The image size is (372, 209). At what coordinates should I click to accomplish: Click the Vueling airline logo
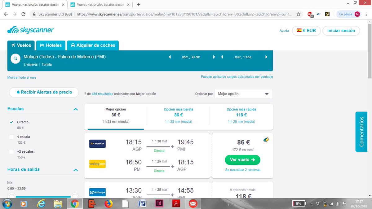97,164
